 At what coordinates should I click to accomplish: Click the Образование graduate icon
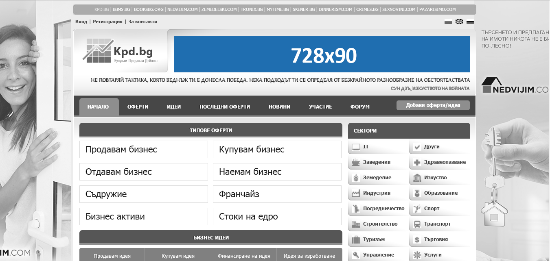click(417, 193)
